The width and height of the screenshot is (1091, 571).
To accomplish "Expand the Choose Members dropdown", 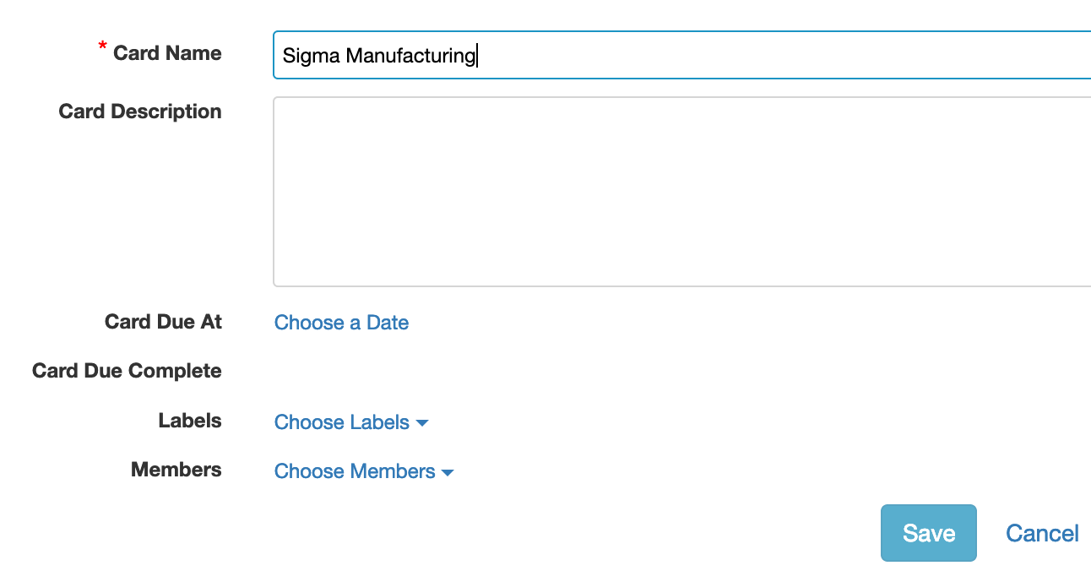I will [355, 471].
